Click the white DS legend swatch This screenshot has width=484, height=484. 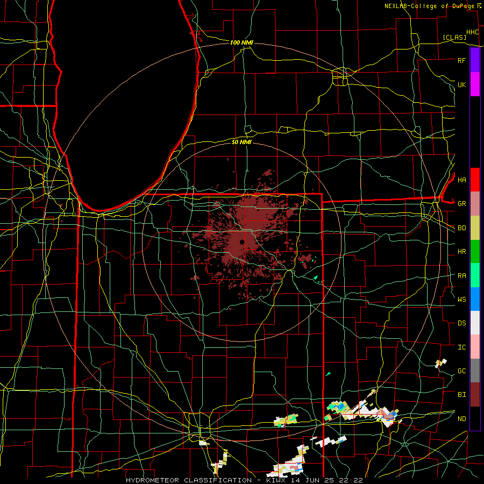point(475,323)
